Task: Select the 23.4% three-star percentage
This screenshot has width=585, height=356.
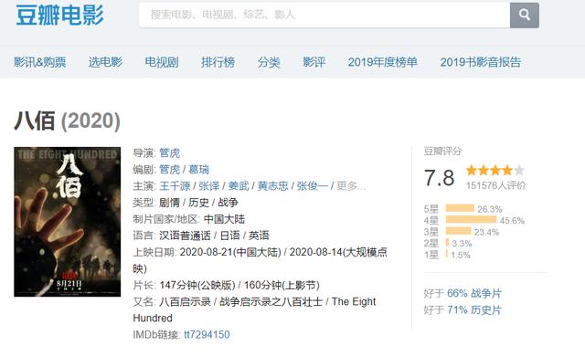Action: pos(486,233)
